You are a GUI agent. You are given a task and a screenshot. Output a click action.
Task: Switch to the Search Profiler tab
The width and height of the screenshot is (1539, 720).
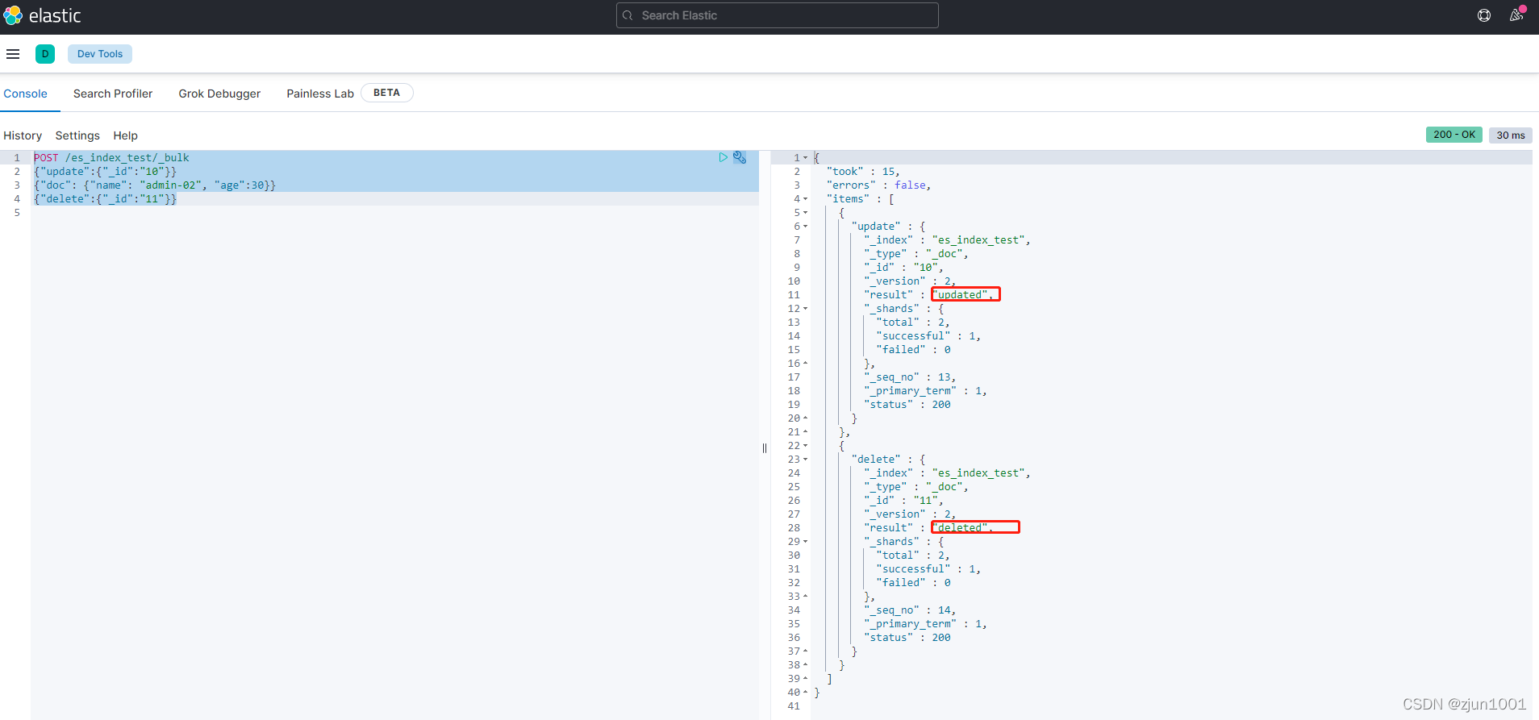click(x=113, y=94)
